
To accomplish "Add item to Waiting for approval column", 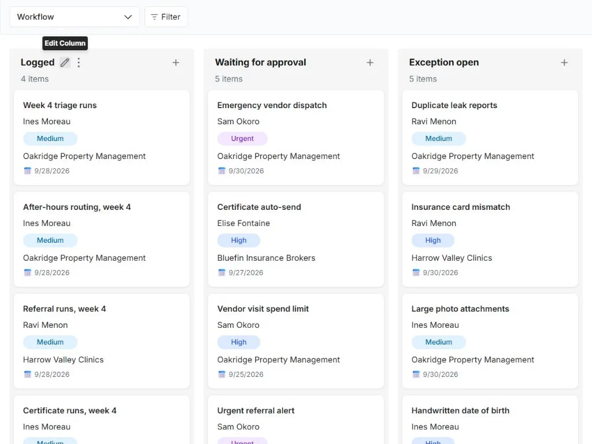I will pos(370,62).
